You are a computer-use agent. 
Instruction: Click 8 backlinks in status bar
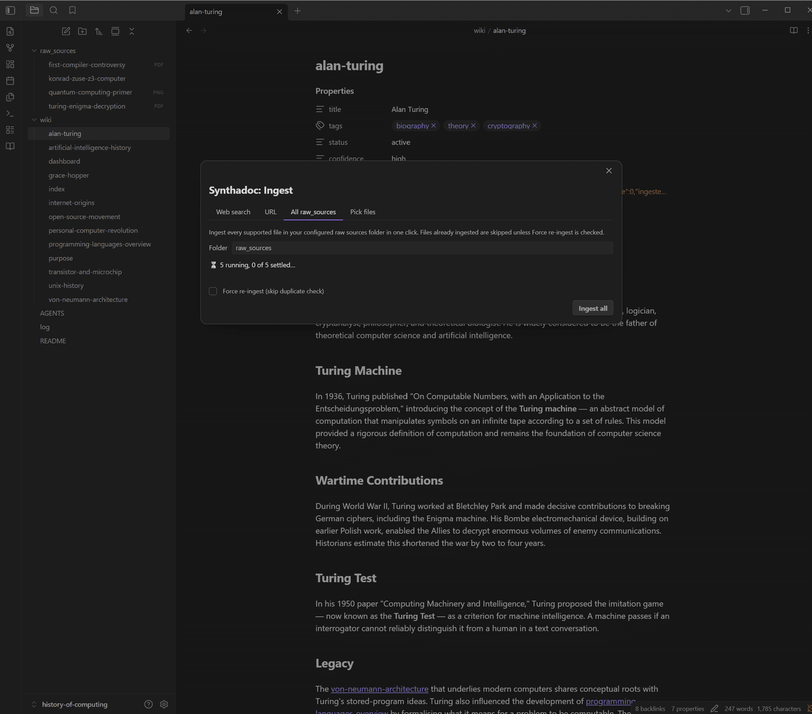tap(650, 709)
